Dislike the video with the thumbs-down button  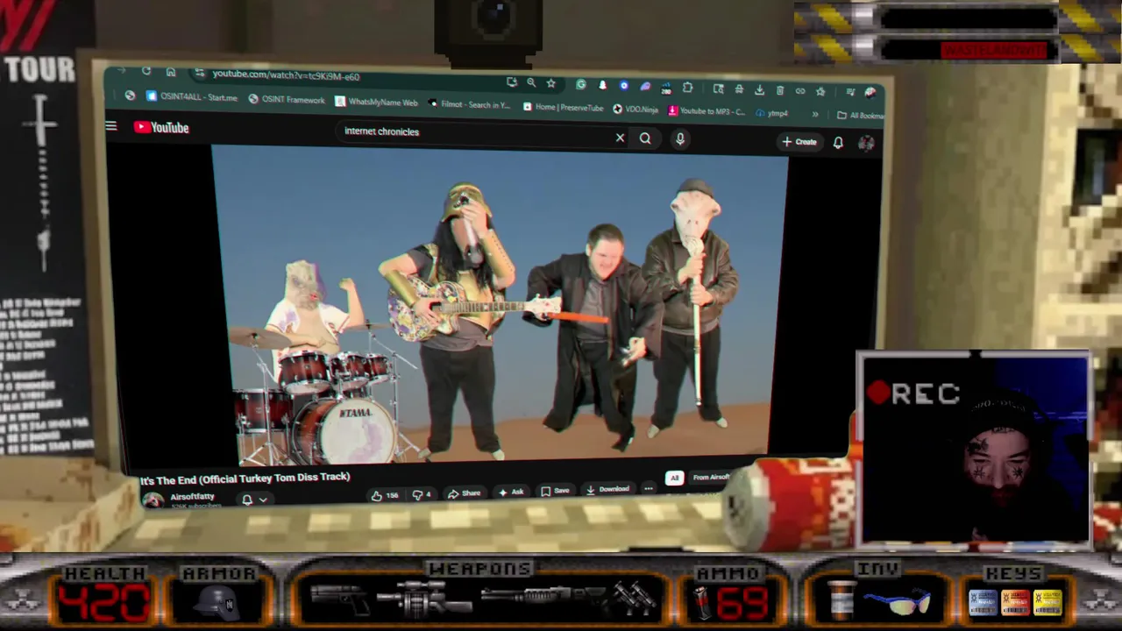[x=422, y=494]
